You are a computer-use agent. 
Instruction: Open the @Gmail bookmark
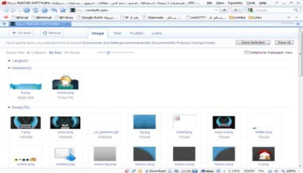(20, 18)
